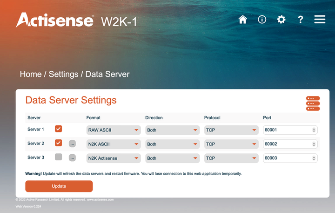Click the Server 3 port stepper arrows
This screenshot has width=335, height=213.
pos(314,158)
